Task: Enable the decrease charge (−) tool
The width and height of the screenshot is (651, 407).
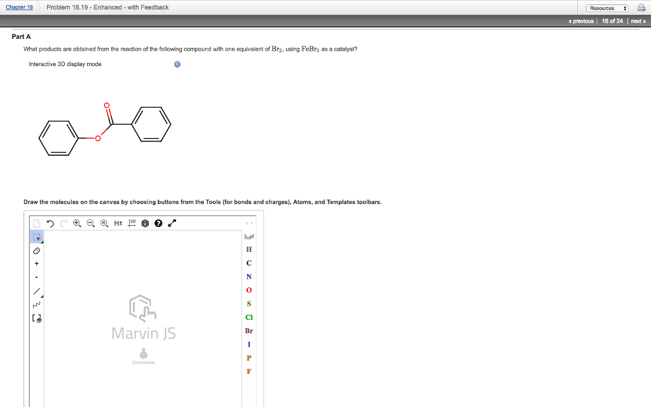Action: [x=37, y=277]
